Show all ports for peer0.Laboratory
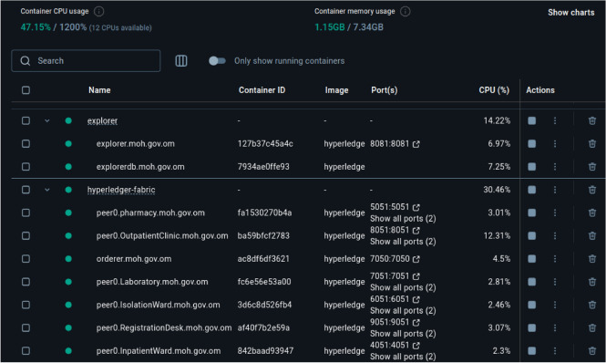The width and height of the screenshot is (606, 363). pyautogui.click(x=403, y=287)
